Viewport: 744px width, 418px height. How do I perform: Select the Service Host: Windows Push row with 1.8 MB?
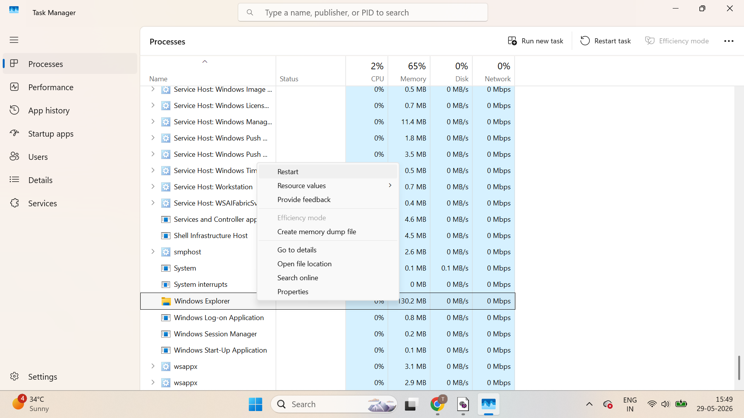(327, 138)
